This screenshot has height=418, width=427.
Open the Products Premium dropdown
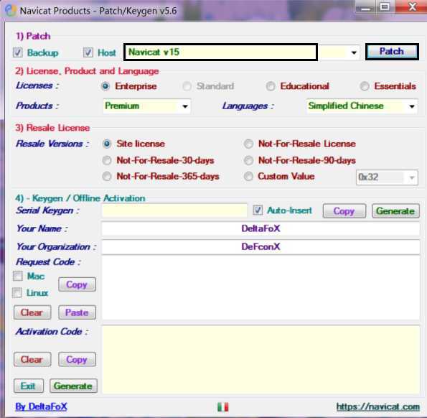147,106
